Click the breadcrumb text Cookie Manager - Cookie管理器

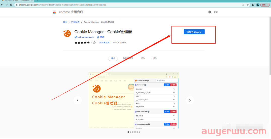(99, 22)
